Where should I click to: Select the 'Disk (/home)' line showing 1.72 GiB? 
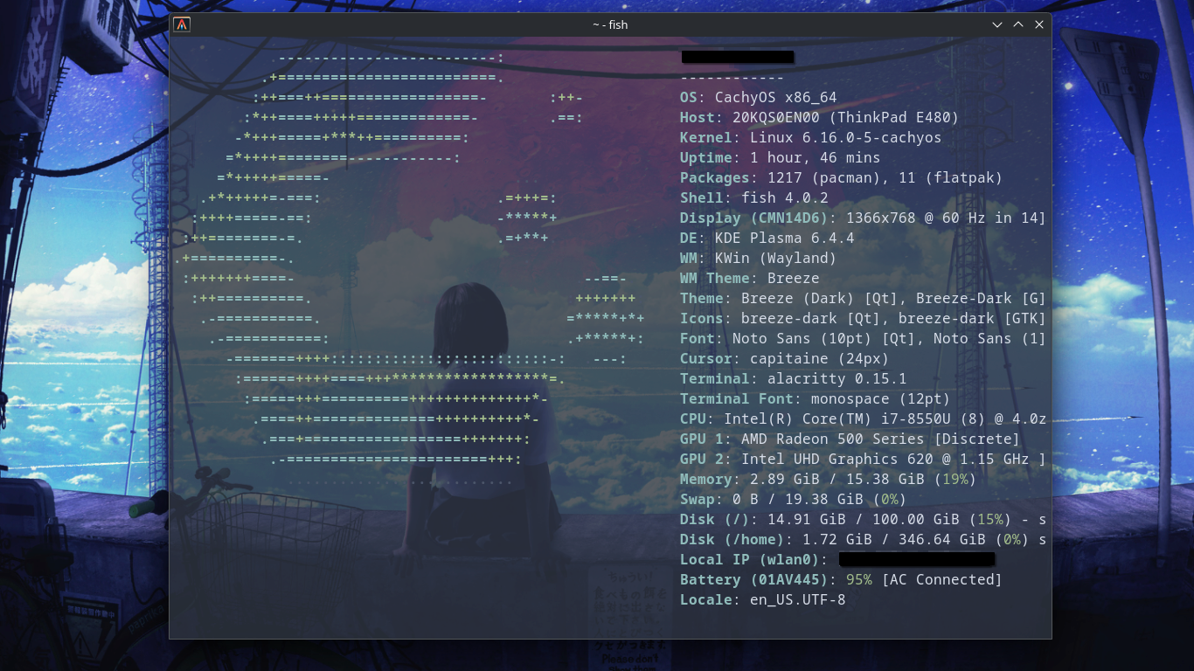coord(863,540)
